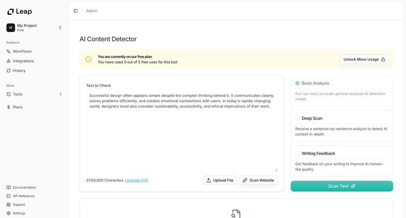406x218 pixels.
Task: Click the Admin breadcrumb item
Action: pos(92,11)
